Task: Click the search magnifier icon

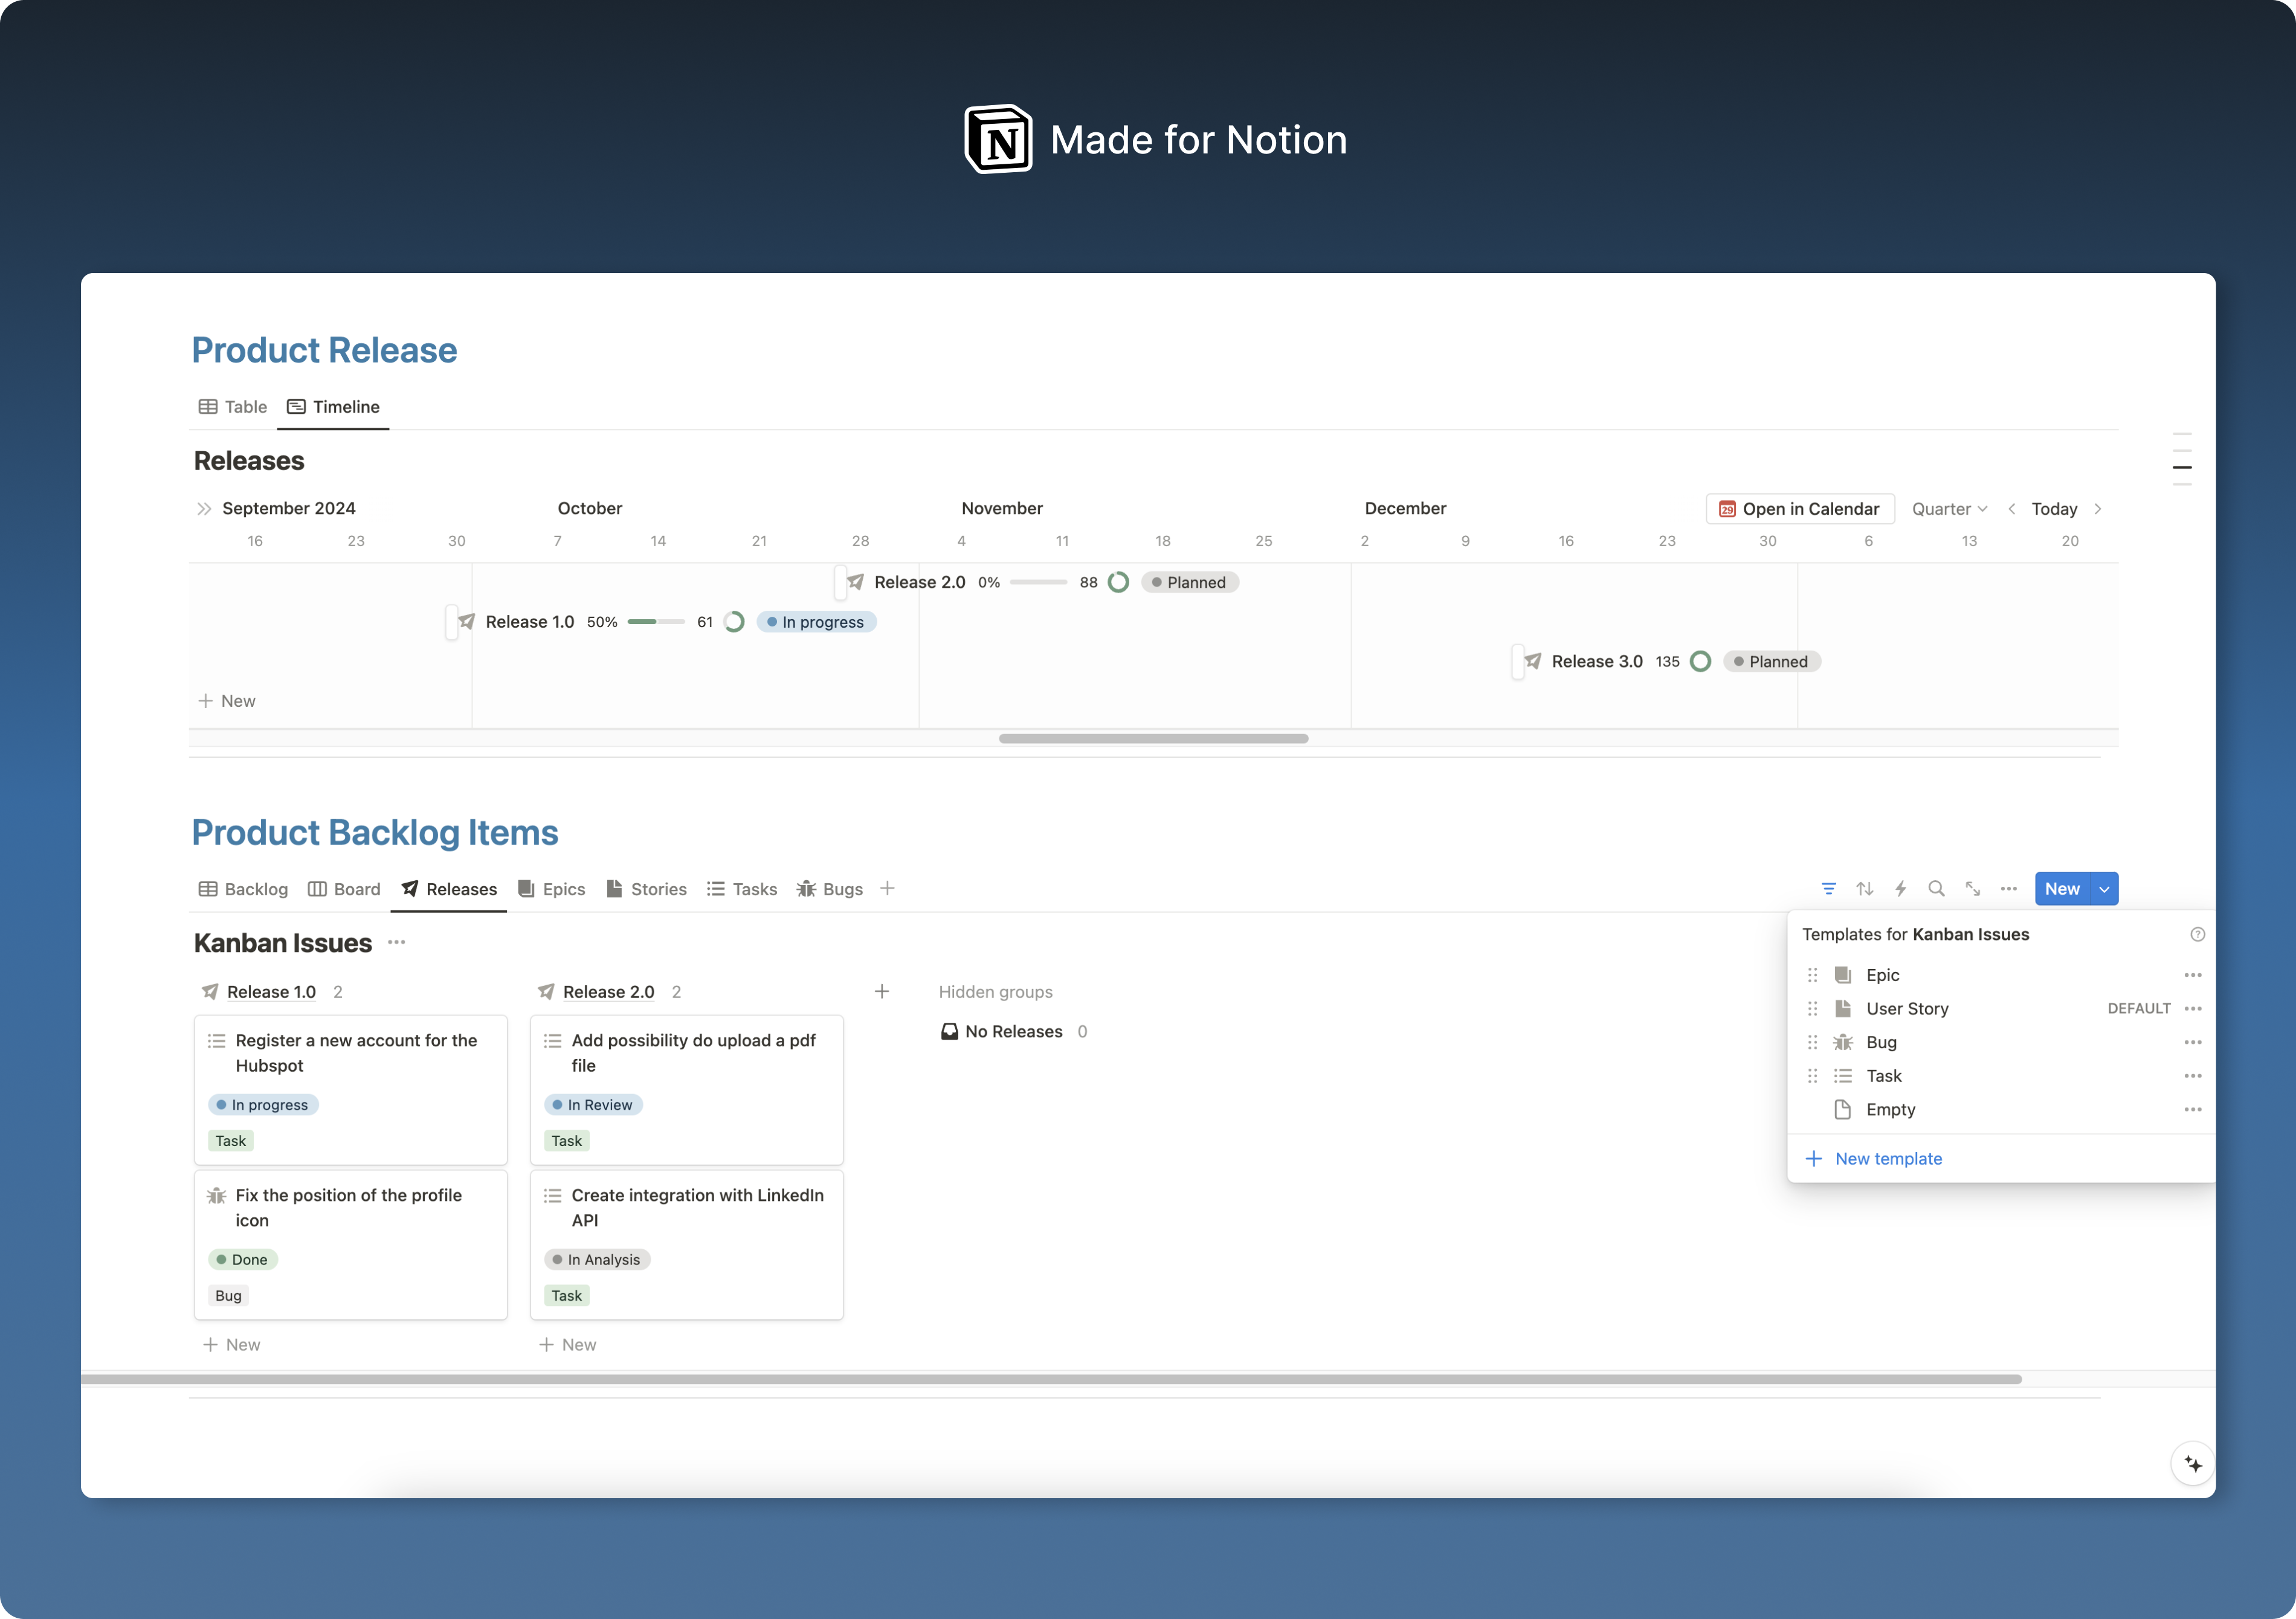Action: (1936, 889)
